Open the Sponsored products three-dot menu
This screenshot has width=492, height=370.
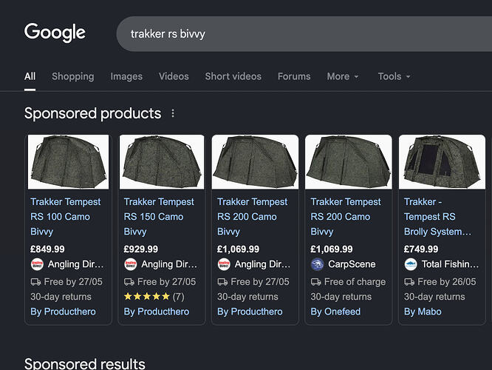tap(173, 113)
